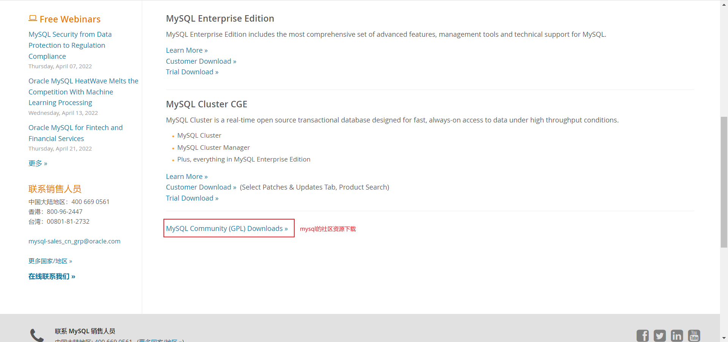Click the 联系销售人员 sidebar heading
This screenshot has width=728, height=342.
click(x=55, y=189)
